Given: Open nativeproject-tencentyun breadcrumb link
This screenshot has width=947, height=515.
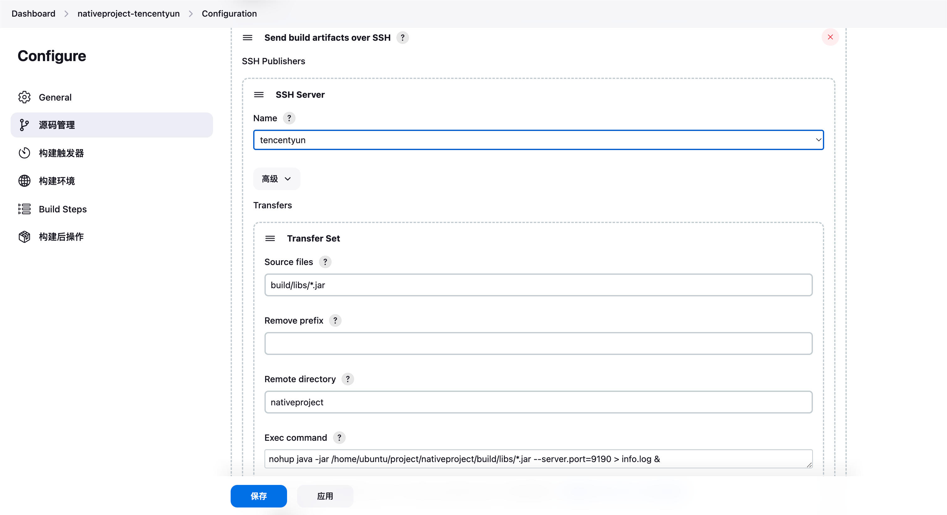Looking at the screenshot, I should point(128,13).
